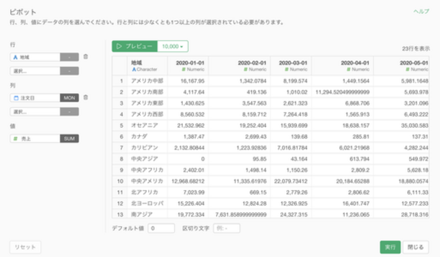
Task: Change the SUM aggregation for 売上
Action: click(x=69, y=138)
